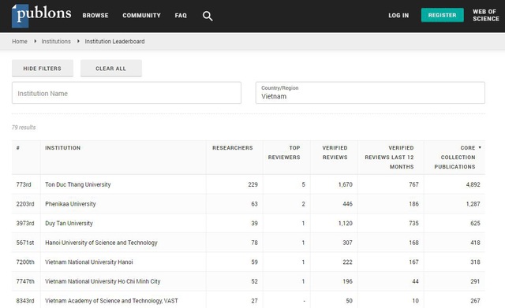Click core publications value 4,892
Viewport: 505px width, 308px height.
(x=473, y=184)
